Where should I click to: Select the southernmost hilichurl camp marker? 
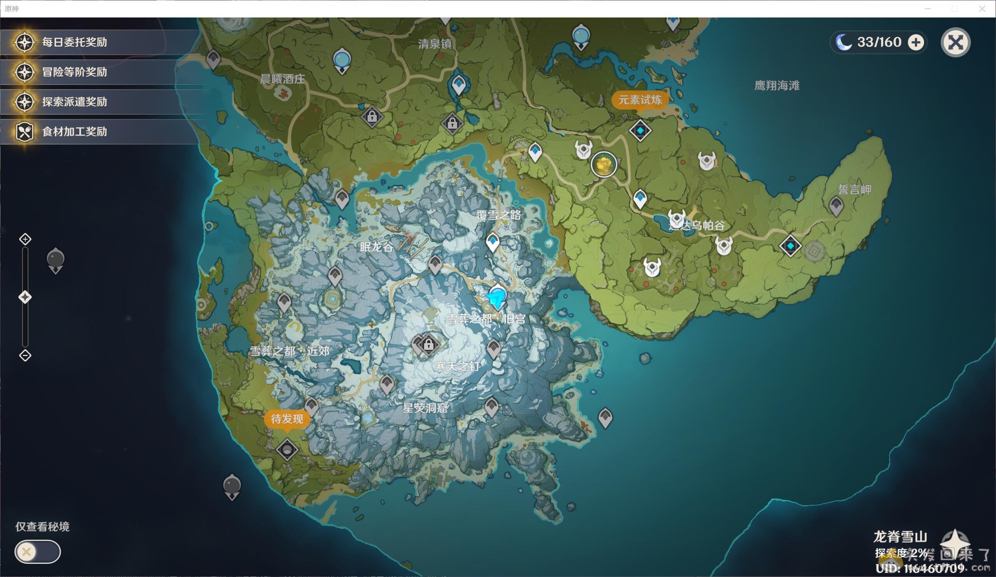(x=652, y=268)
